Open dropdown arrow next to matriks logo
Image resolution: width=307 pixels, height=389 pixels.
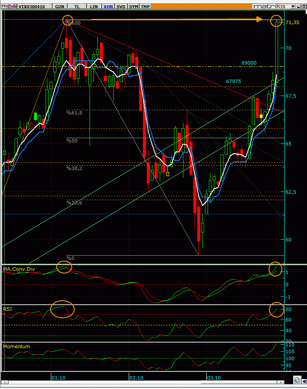pos(293,6)
